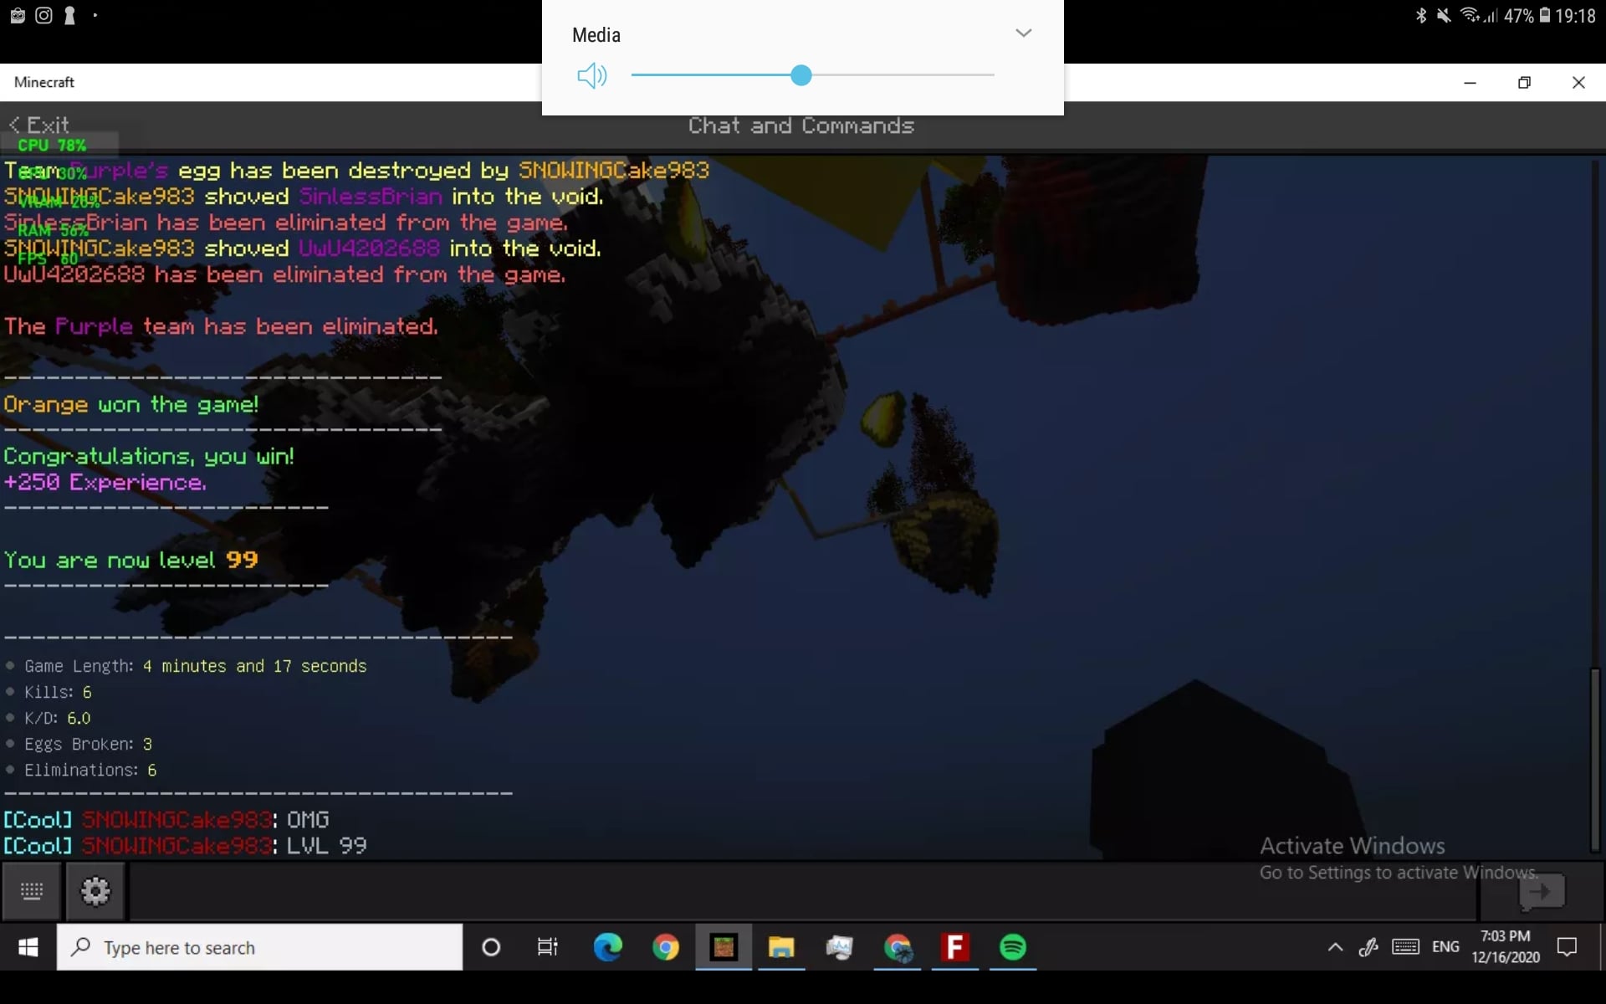Open touch keyboard tray icon
Screen dimensions: 1606x1004
coord(1405,947)
